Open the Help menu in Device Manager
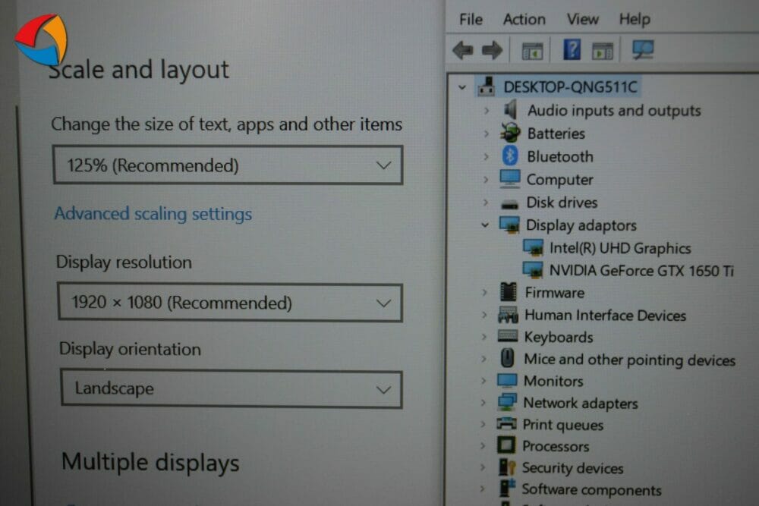 point(635,20)
